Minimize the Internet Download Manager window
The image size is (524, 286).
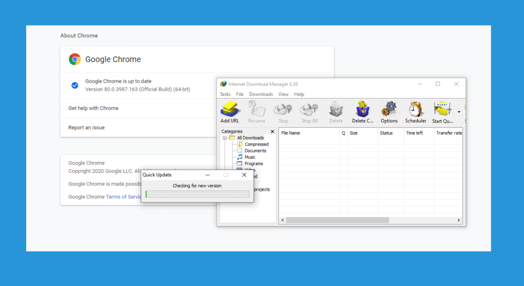click(420, 84)
